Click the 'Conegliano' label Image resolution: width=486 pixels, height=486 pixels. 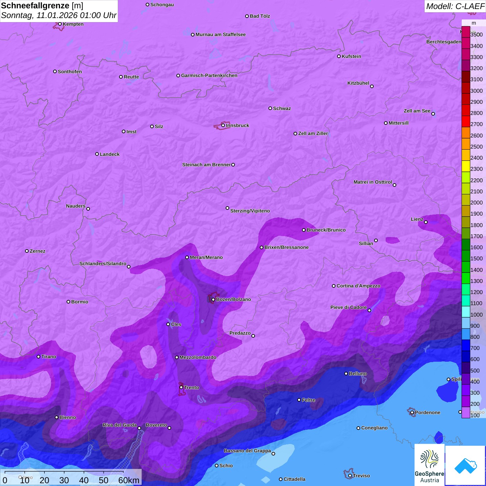tap(374, 428)
